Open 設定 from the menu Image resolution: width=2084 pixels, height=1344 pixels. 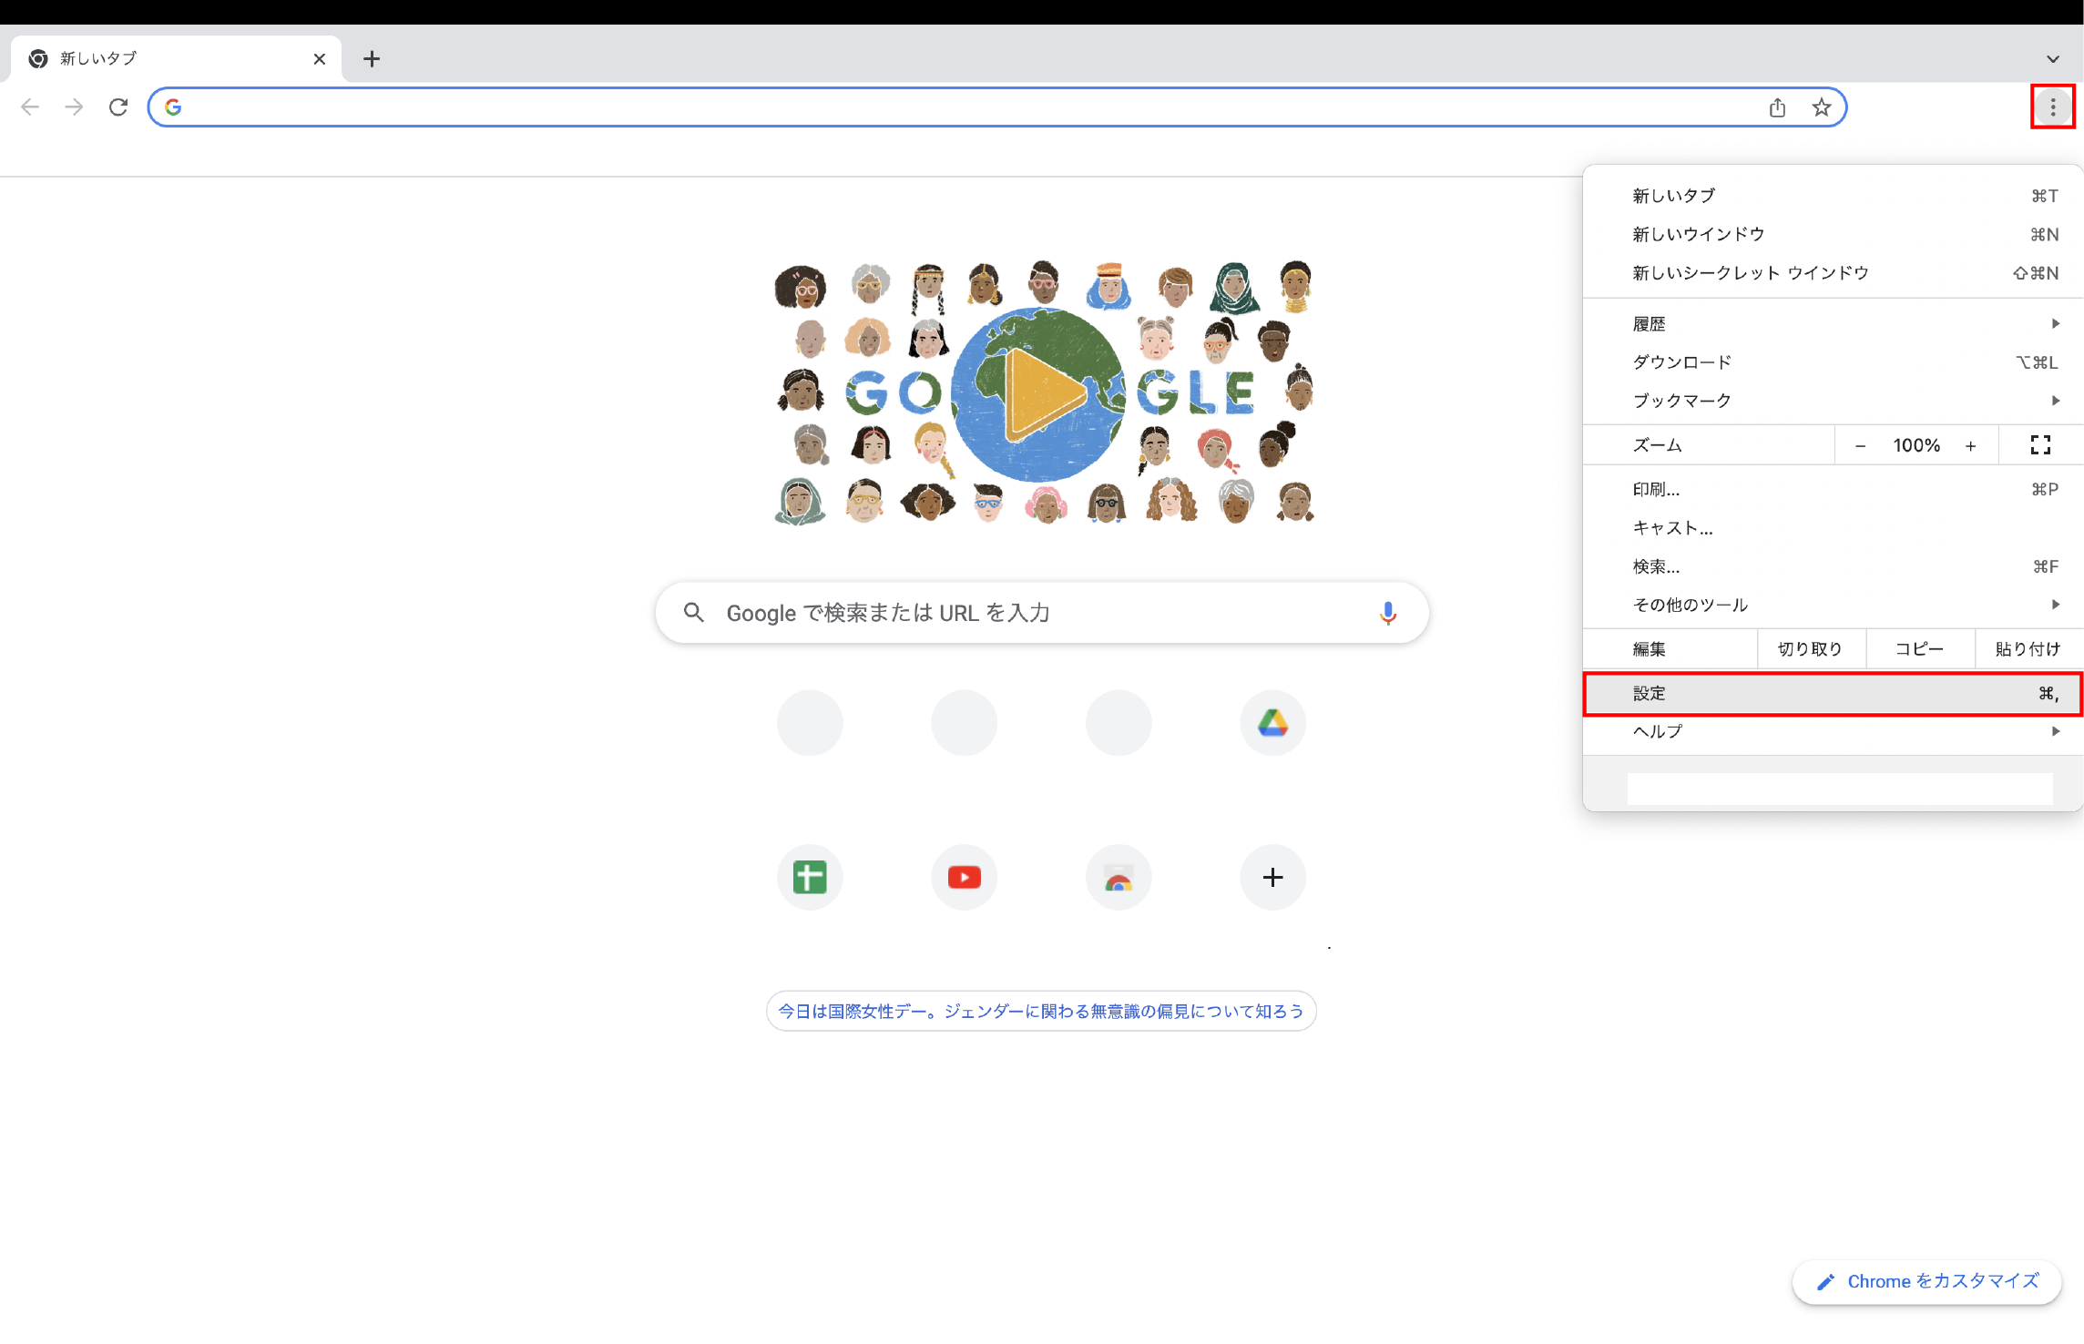pos(1834,694)
